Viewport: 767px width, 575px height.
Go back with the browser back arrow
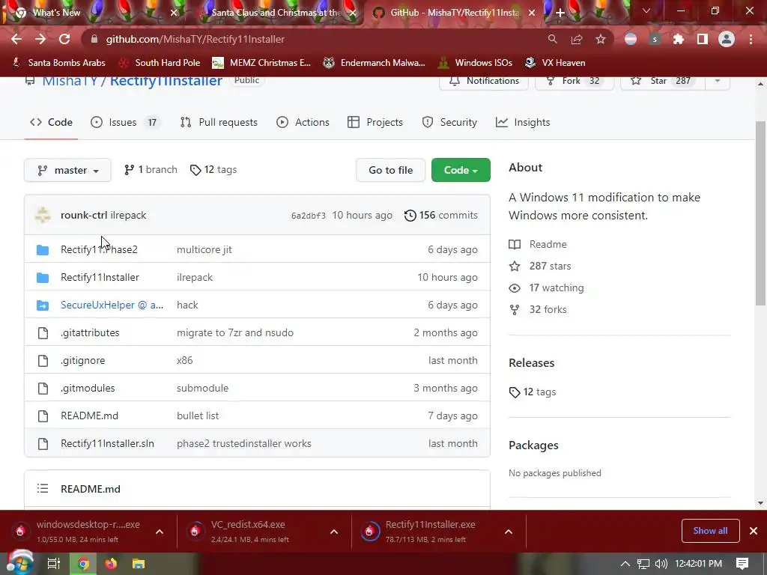coord(16,39)
